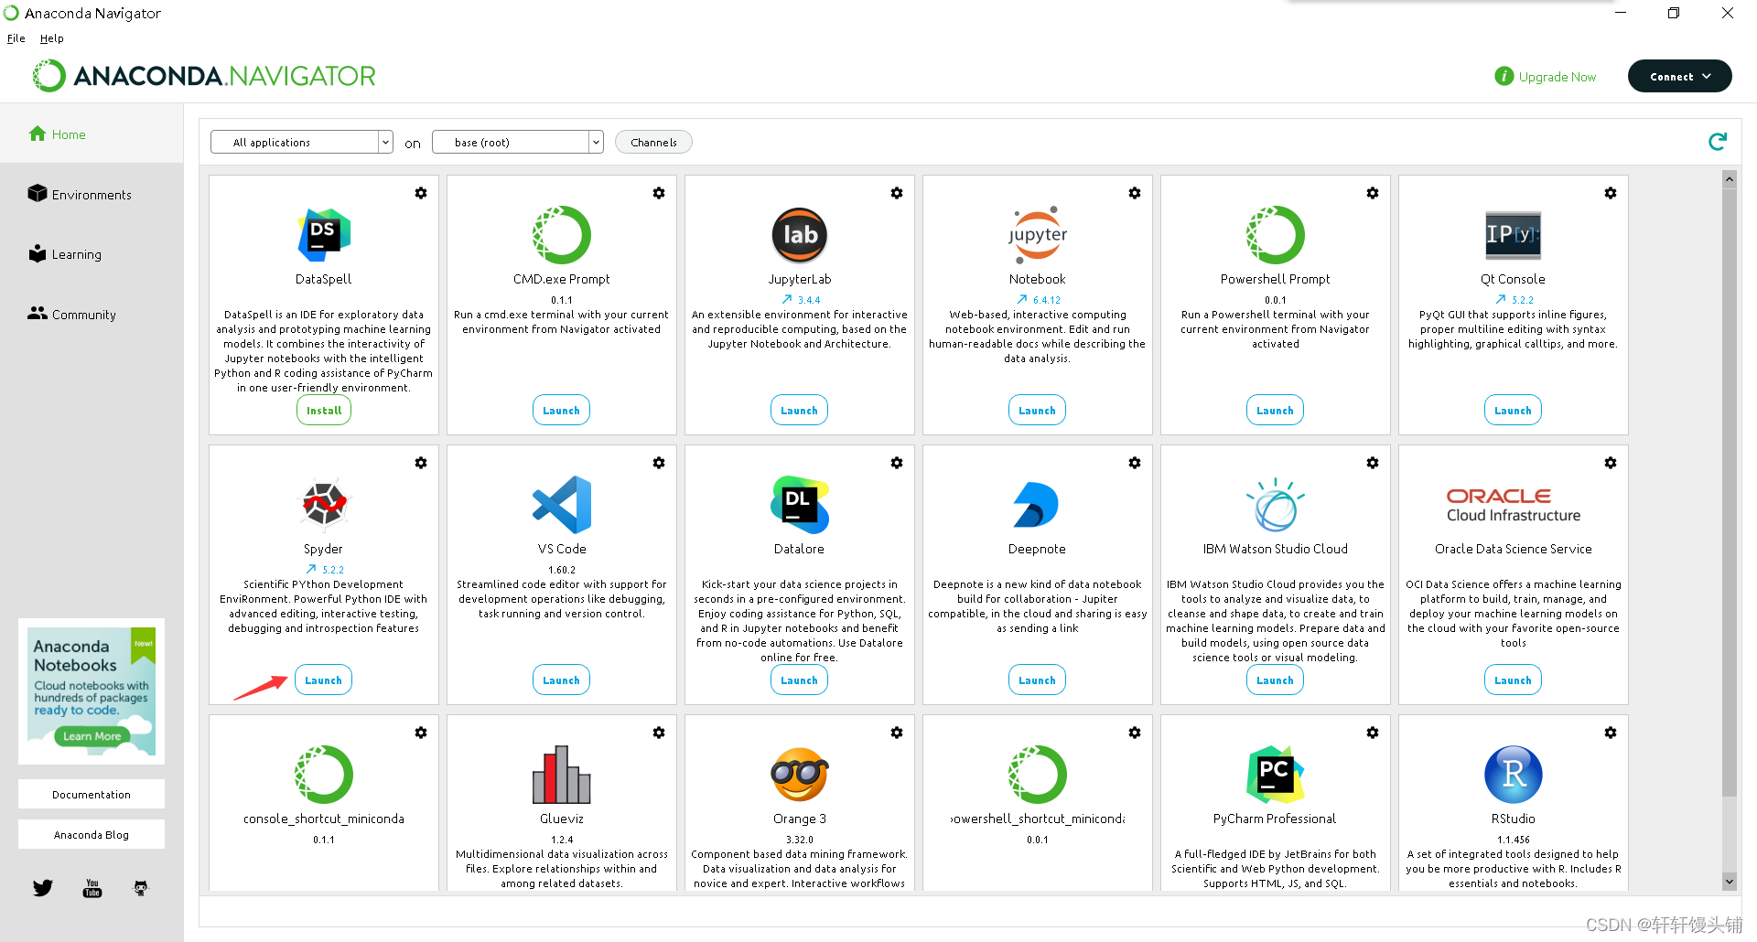Open gear options for Oracle Data Science

tap(1611, 463)
